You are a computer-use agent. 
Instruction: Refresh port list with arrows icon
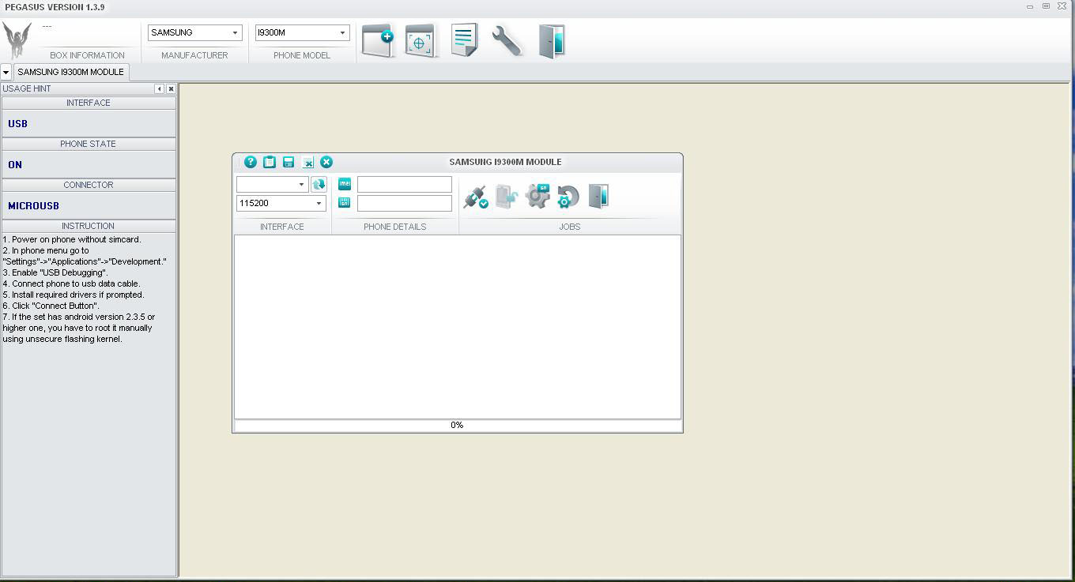pyautogui.click(x=319, y=184)
